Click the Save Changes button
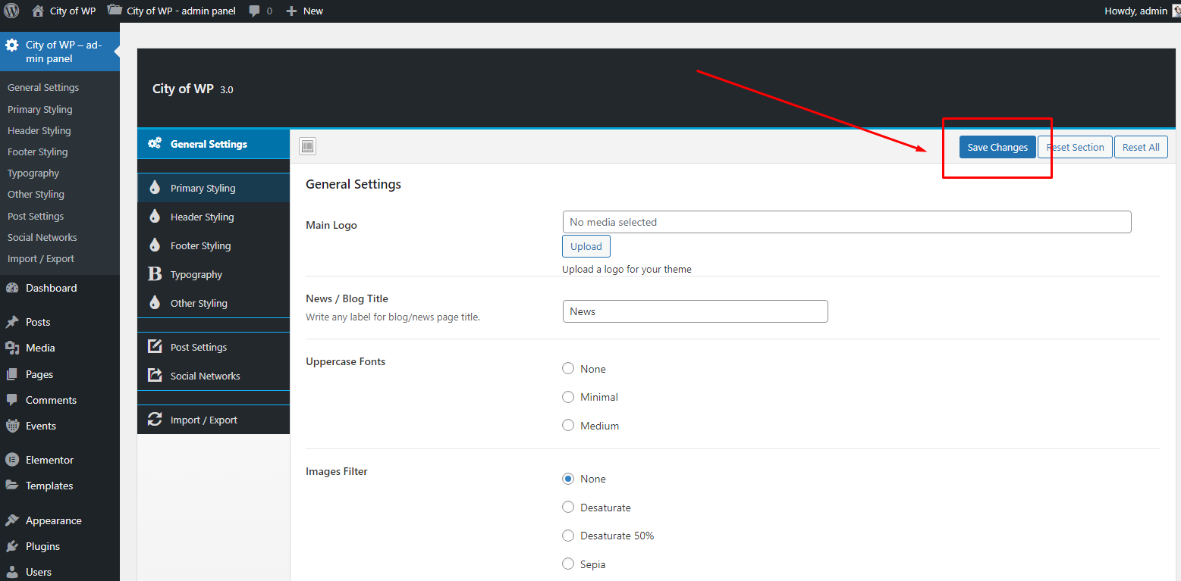 coord(997,147)
